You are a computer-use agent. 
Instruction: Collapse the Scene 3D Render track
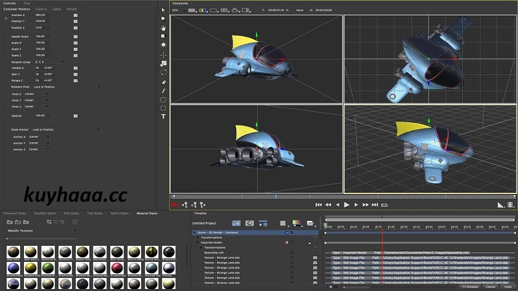(194, 233)
